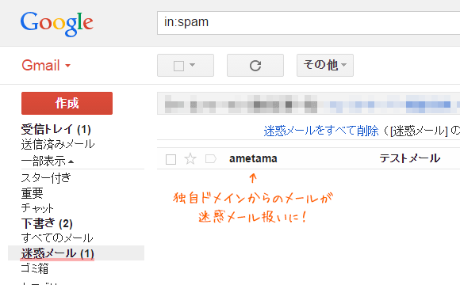Collapse the 一部表示 label list
The height and width of the screenshot is (285, 460).
pyautogui.click(x=48, y=161)
